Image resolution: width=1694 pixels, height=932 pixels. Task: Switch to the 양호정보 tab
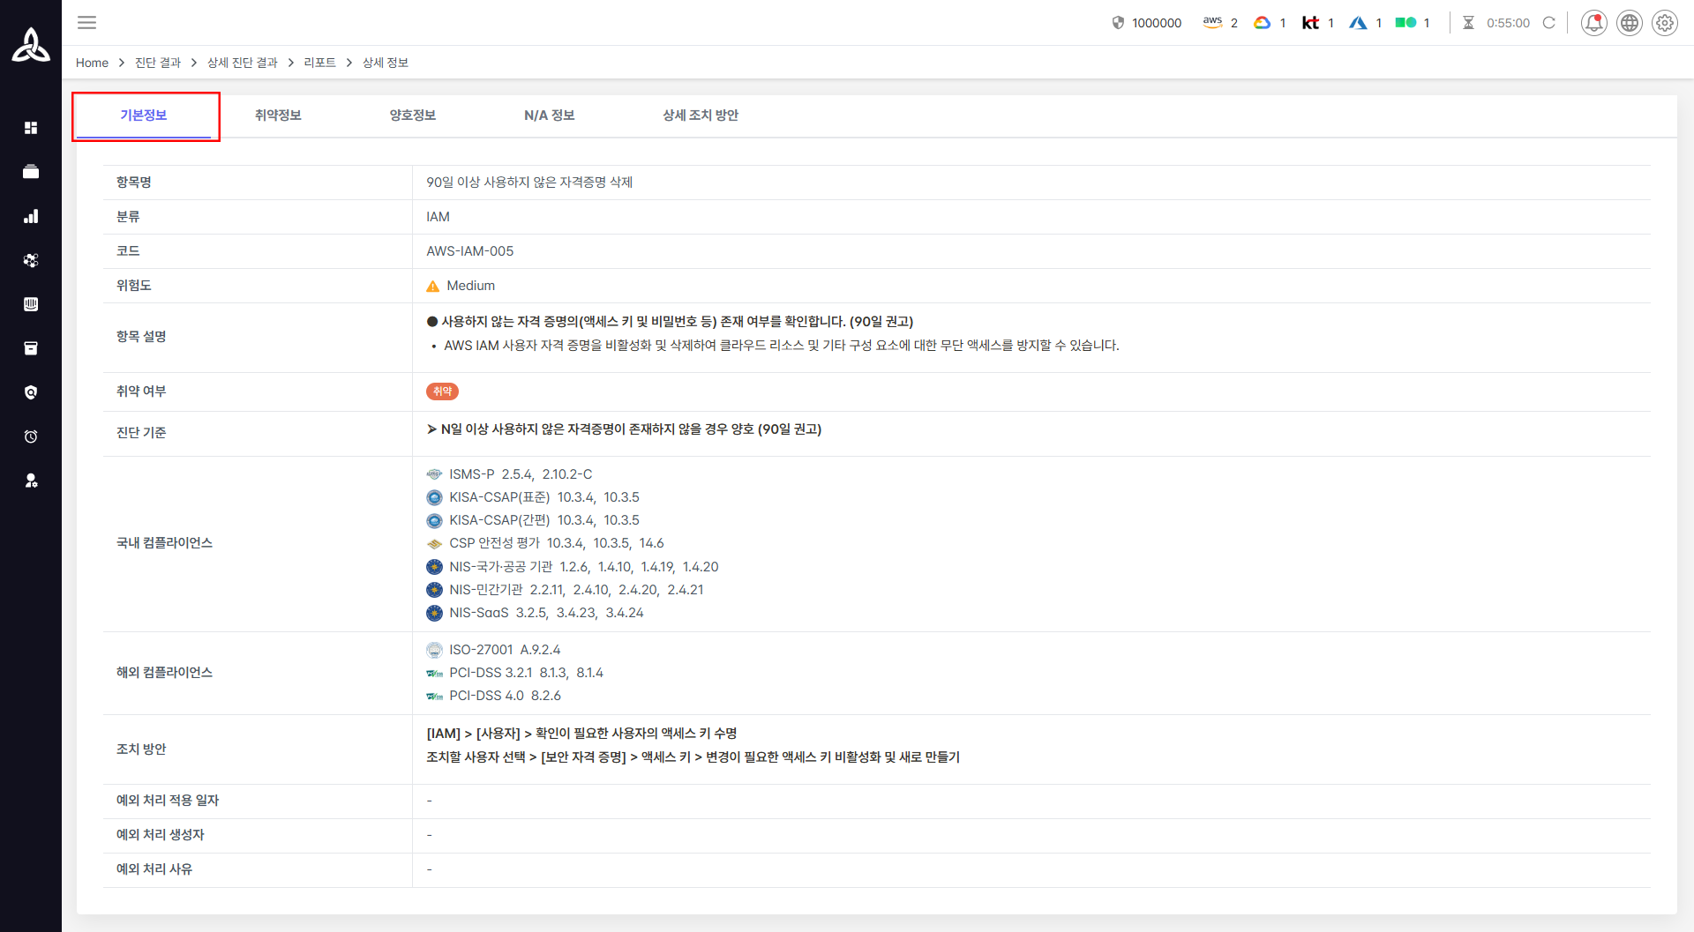[413, 116]
